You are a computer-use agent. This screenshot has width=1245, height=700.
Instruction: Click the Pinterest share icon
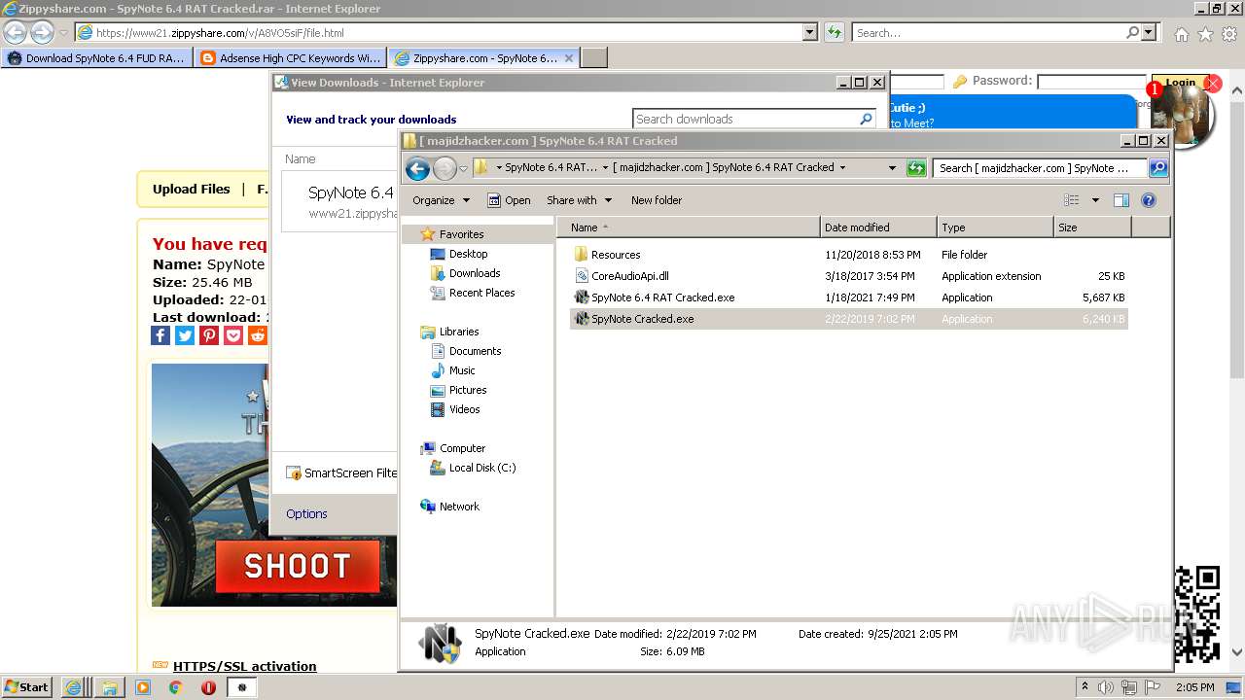209,335
